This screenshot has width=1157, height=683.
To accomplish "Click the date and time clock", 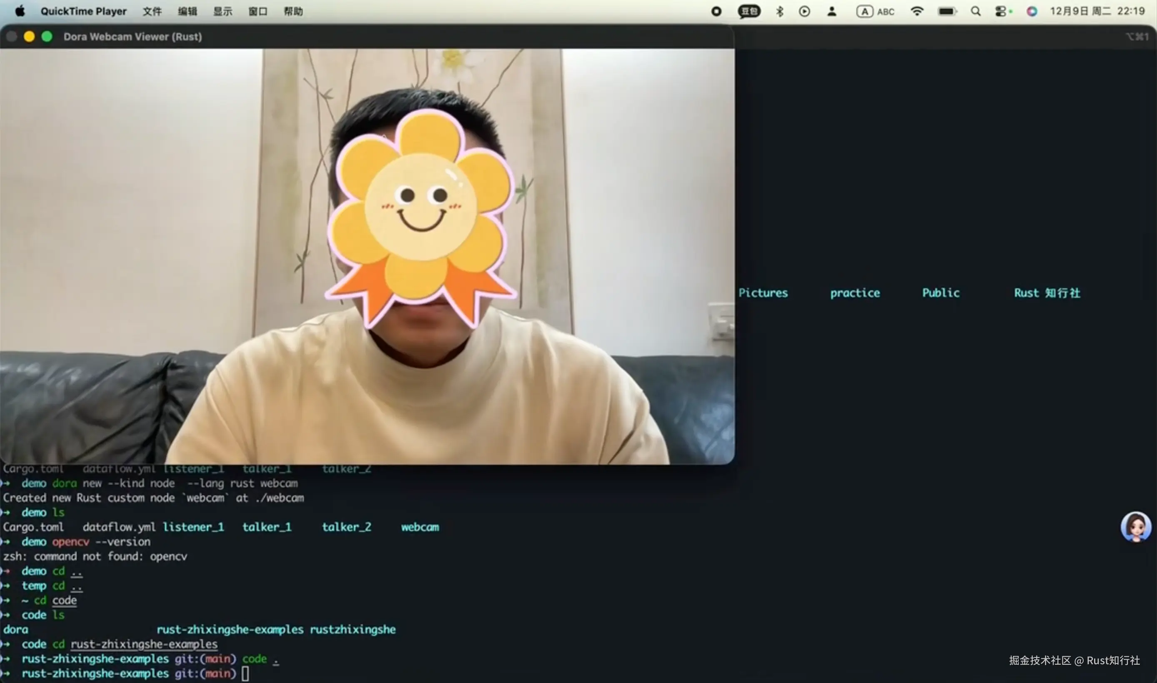I will click(x=1097, y=12).
